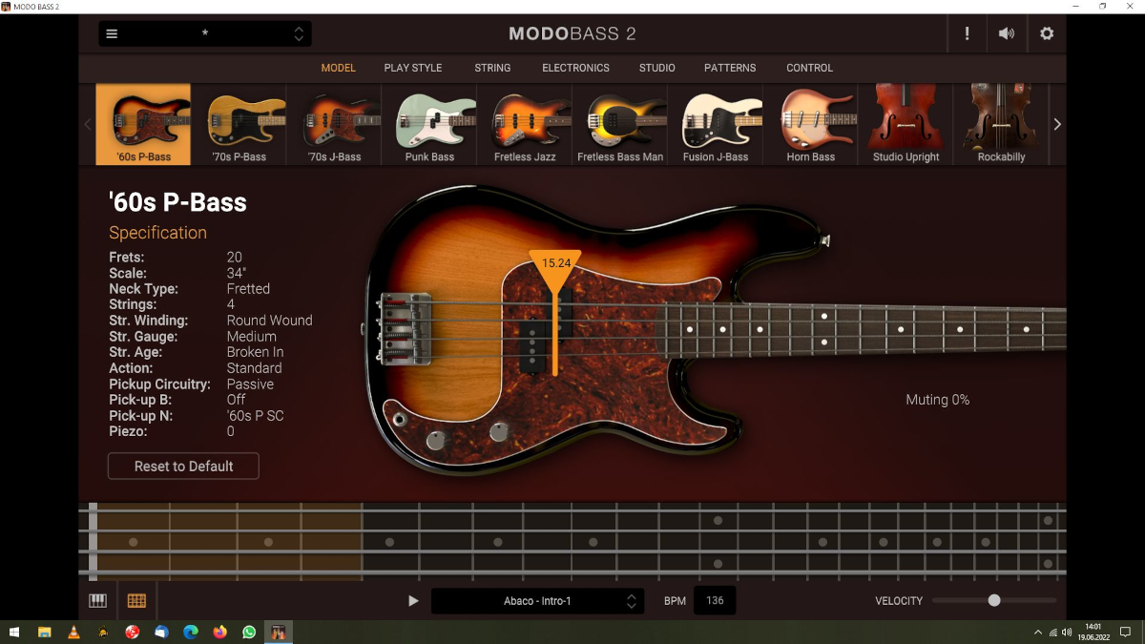Click the BPM value field
The height and width of the screenshot is (644, 1145).
(x=715, y=601)
